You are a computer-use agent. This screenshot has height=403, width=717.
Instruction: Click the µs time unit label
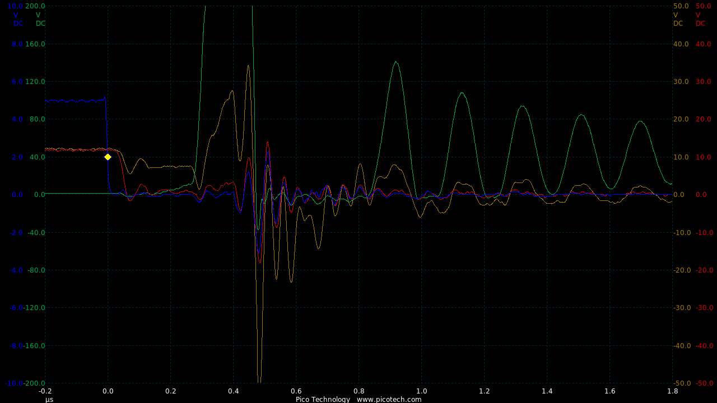click(49, 400)
